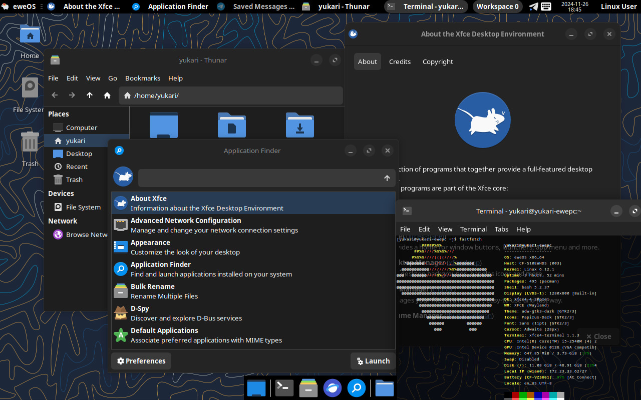Image resolution: width=641 pixels, height=400 pixels.
Task: Click the keyboard layout icon in the panel
Action: click(545, 6)
